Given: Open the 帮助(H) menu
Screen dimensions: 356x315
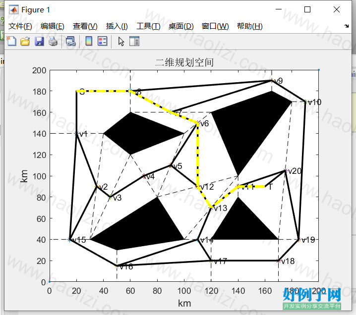Looking at the screenshot, I should tap(250, 26).
